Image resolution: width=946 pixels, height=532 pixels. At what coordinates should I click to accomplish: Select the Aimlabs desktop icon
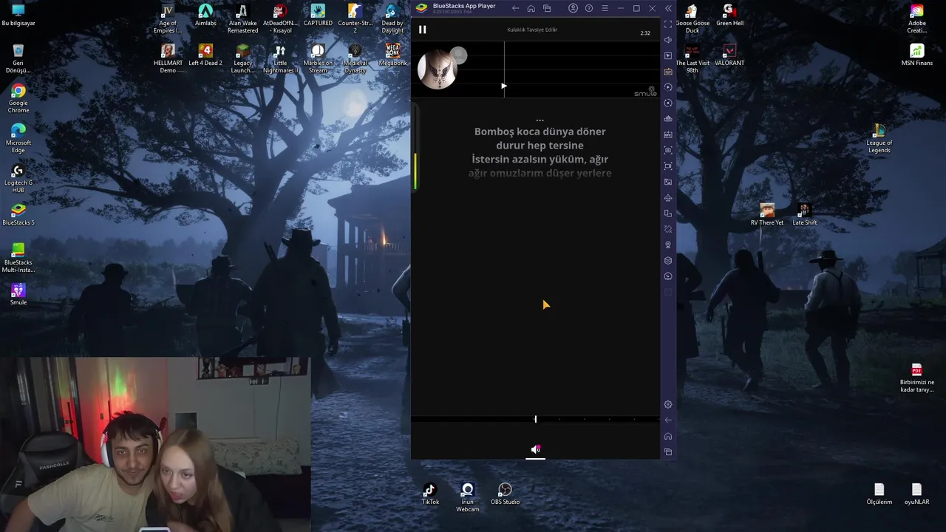(205, 15)
